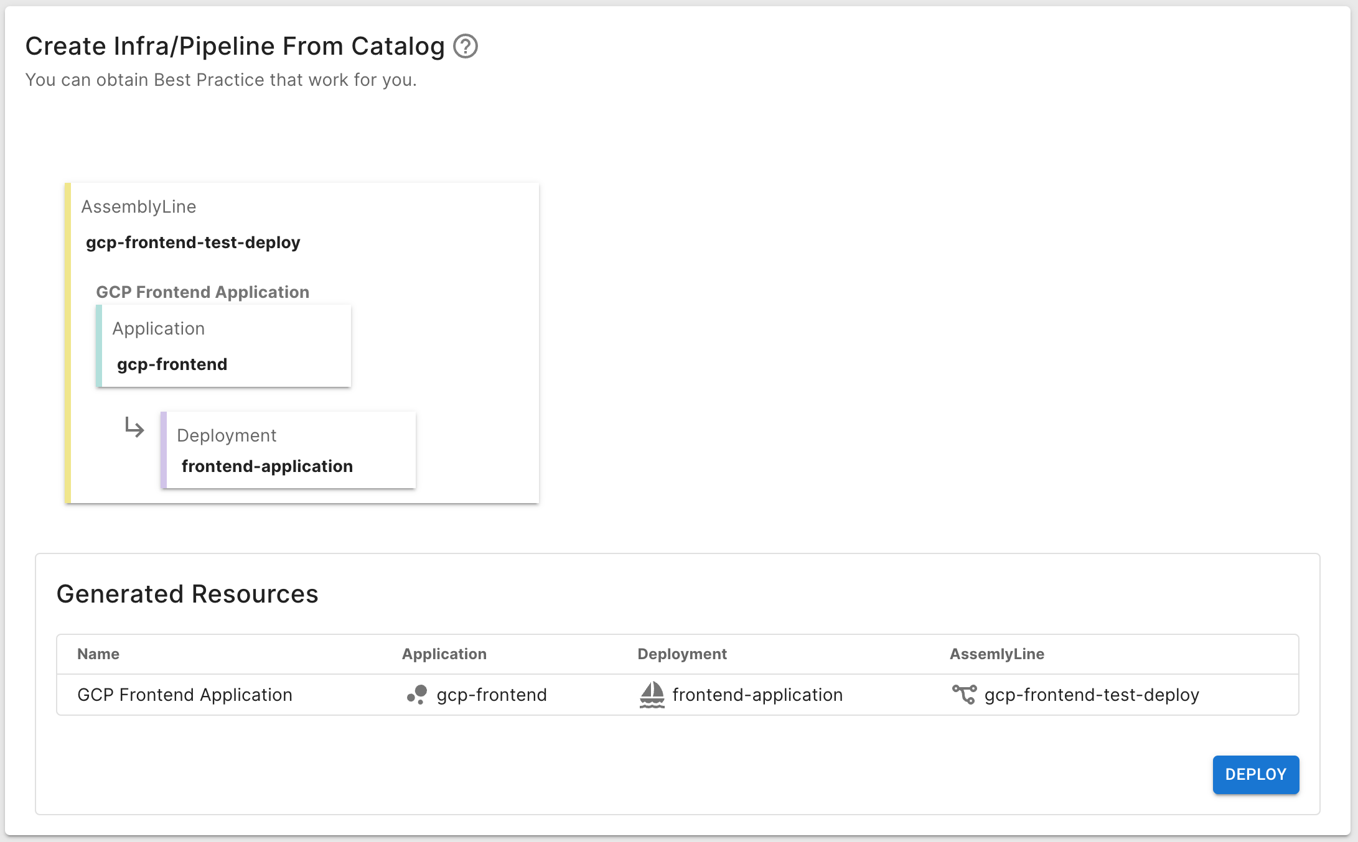1358x842 pixels.
Task: Click the sailboat deployment icon
Action: pos(652,695)
